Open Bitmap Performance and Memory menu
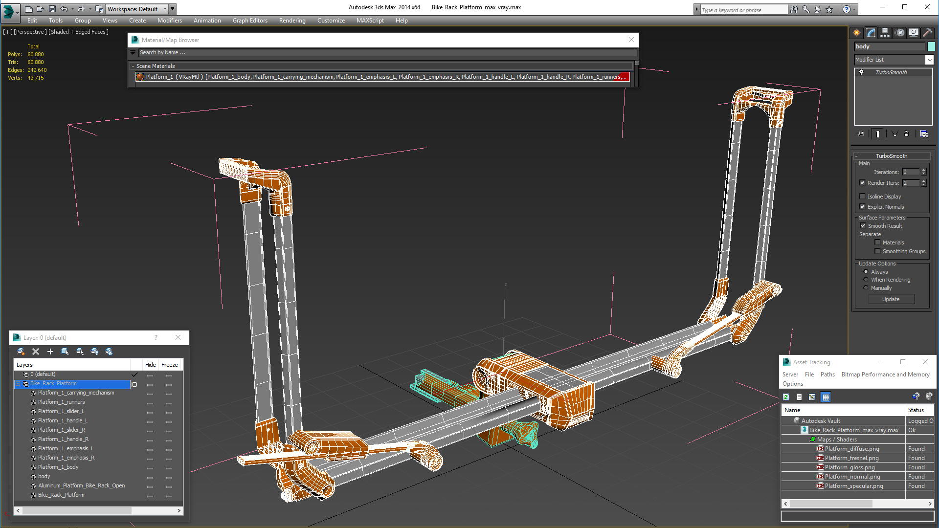939x528 pixels. [885, 374]
